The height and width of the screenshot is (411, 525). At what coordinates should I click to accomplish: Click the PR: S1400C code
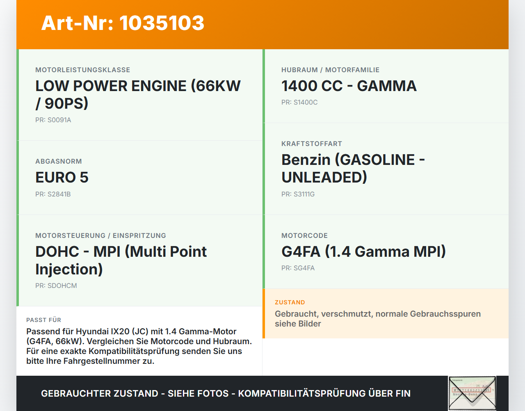[299, 102]
